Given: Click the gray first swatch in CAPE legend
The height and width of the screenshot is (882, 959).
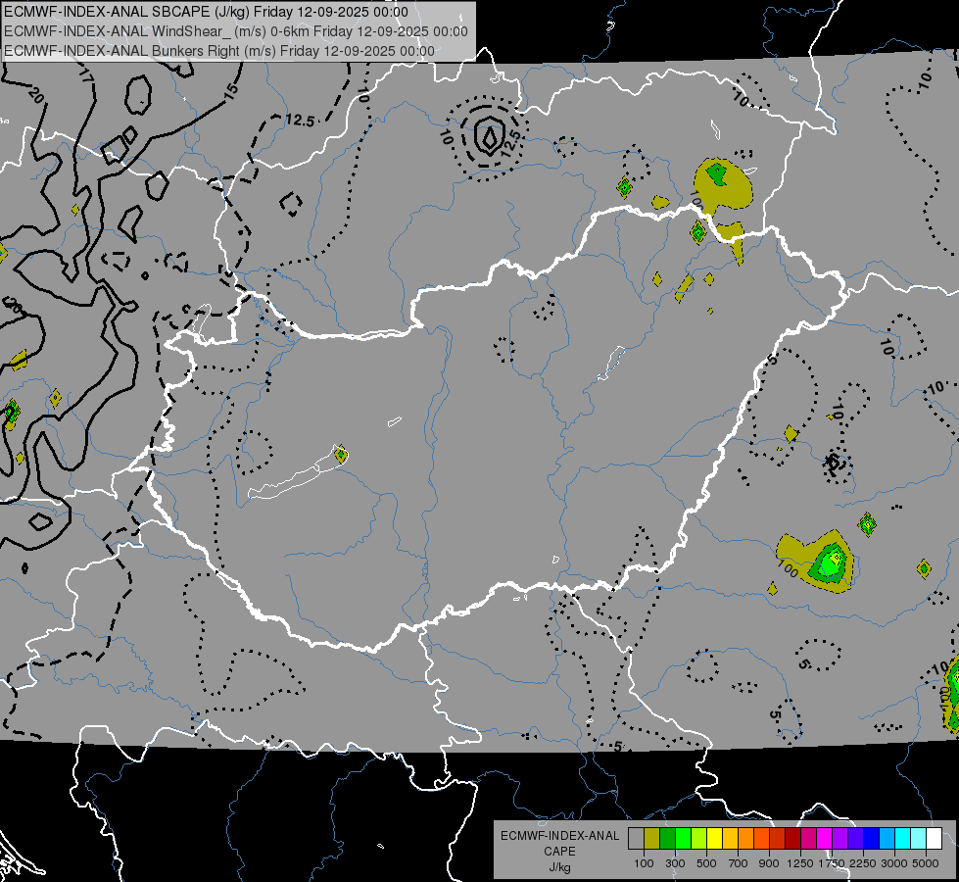Looking at the screenshot, I should click(x=636, y=838).
